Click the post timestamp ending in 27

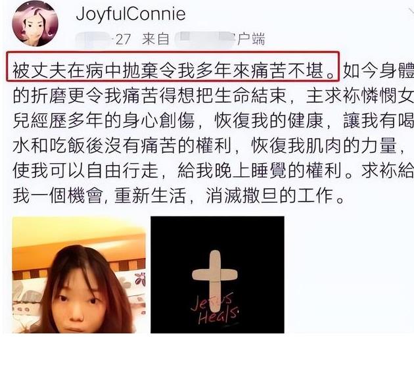[123, 39]
